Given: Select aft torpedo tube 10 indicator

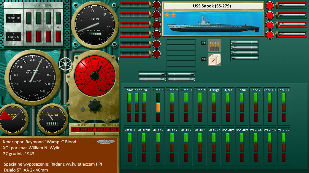Looking at the screenshot, I should pos(270,34).
